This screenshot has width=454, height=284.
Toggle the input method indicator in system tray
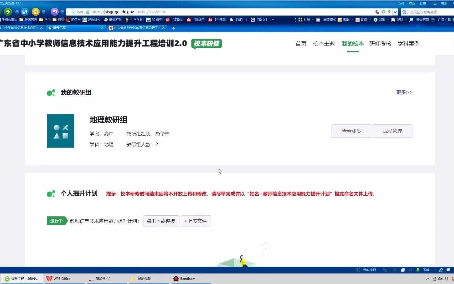(x=447, y=279)
